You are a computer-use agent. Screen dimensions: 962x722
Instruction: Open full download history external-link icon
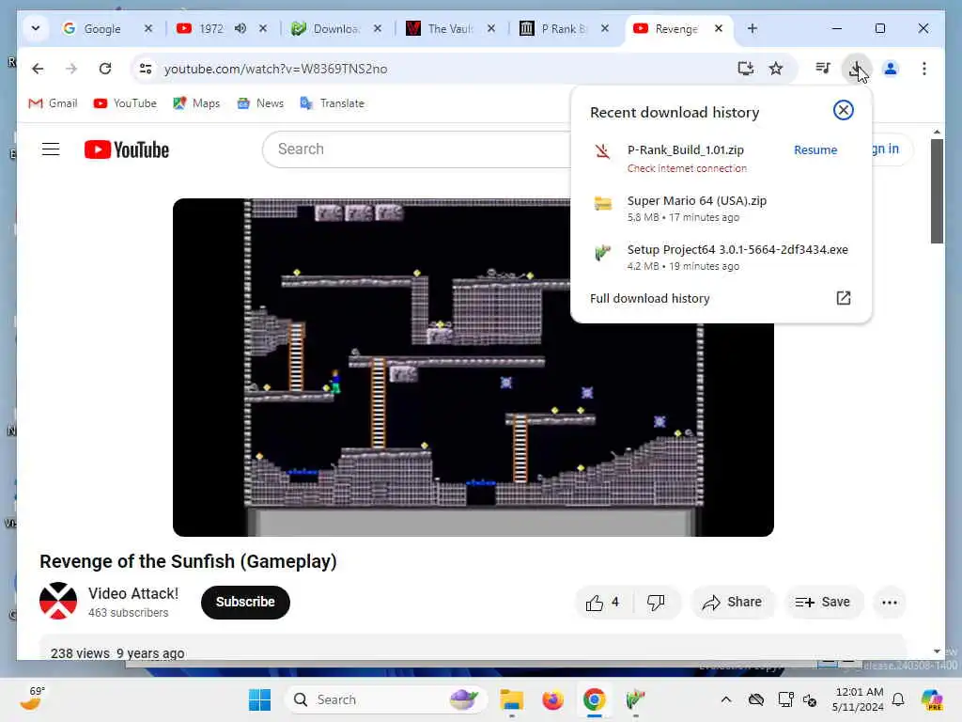pos(844,298)
